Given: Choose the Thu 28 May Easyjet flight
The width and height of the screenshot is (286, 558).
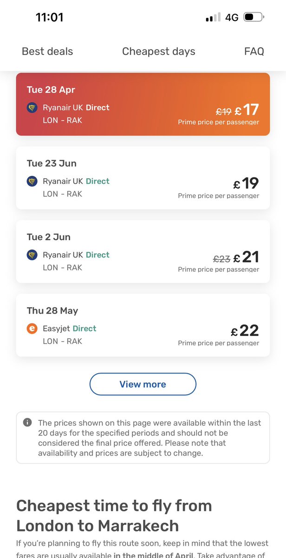Looking at the screenshot, I should (x=143, y=325).
